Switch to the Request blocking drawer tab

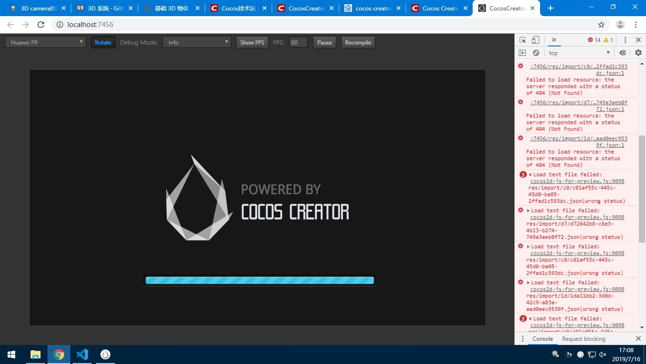583,339
